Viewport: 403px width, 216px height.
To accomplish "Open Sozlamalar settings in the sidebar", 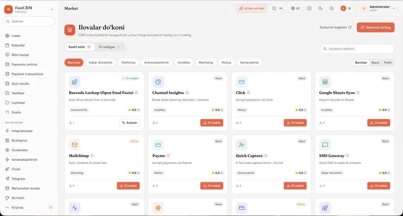I will (29, 150).
